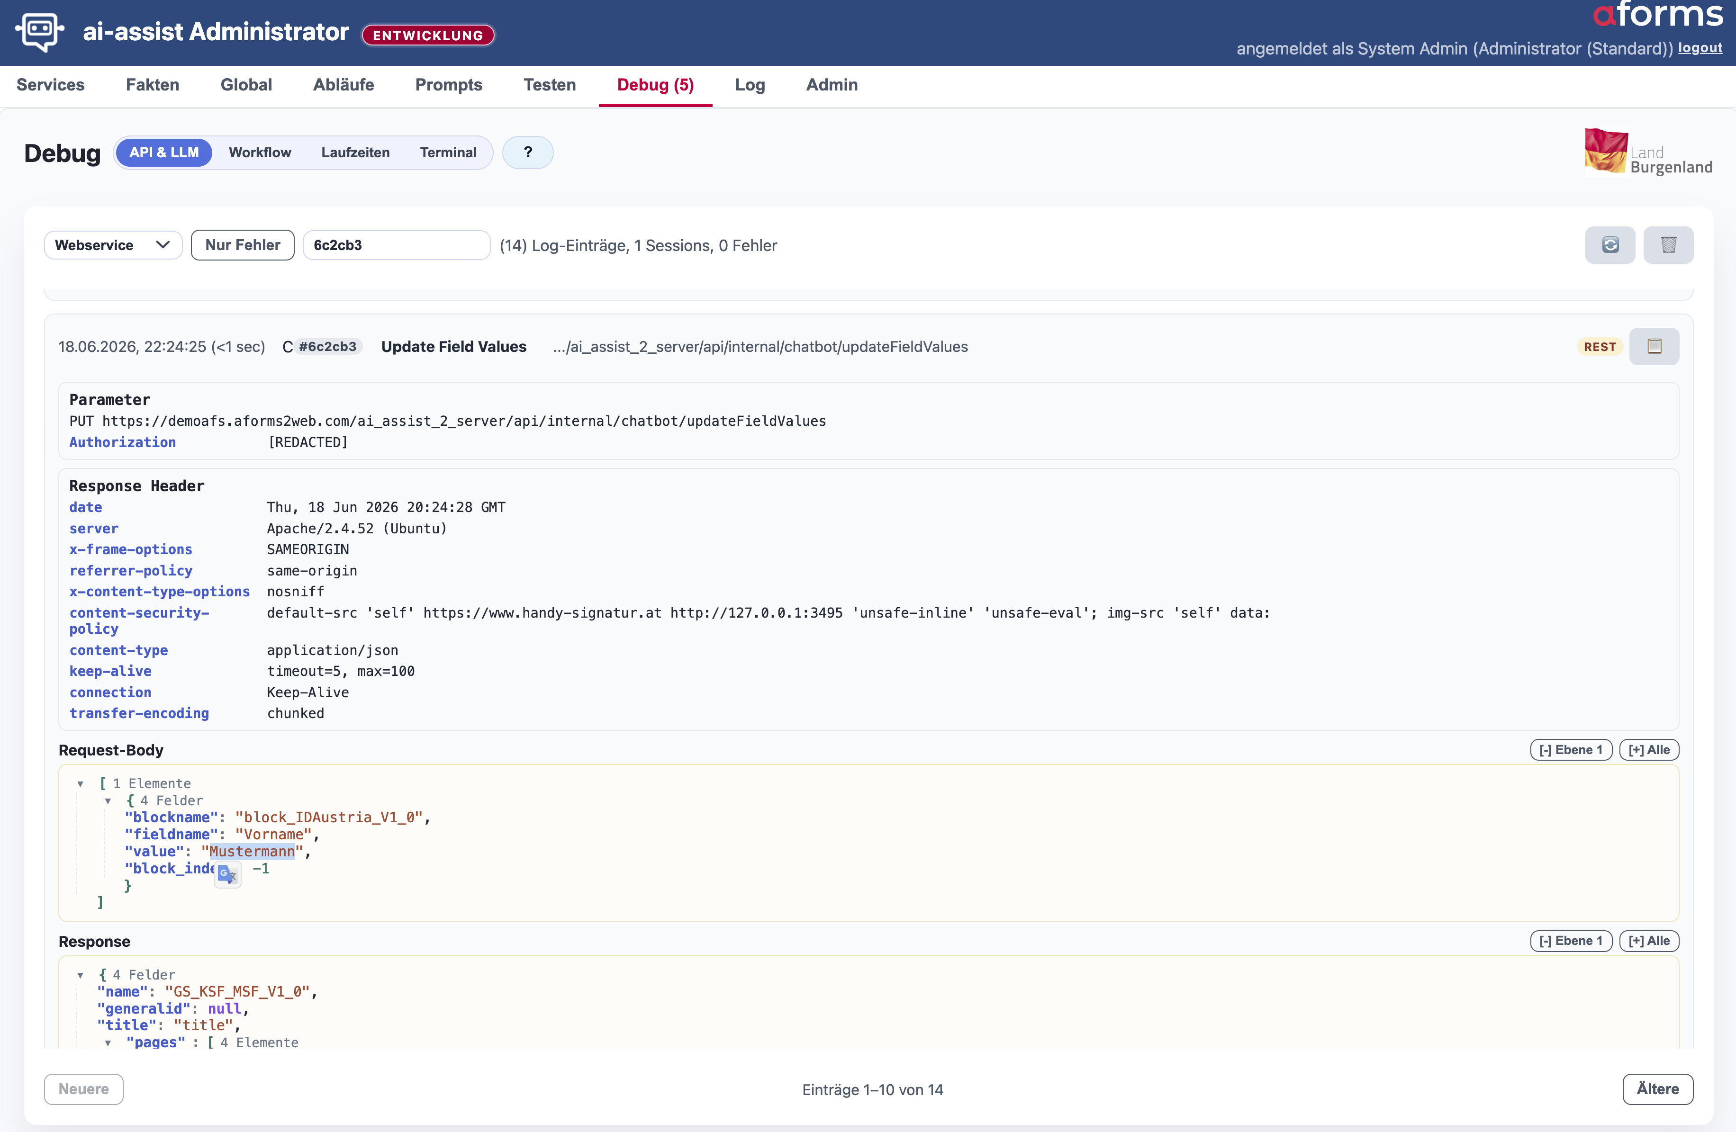Collapse Response to Ebene 1

(x=1571, y=941)
